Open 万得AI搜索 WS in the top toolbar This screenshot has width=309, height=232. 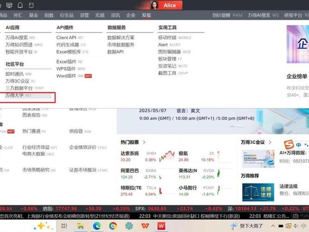(263, 15)
